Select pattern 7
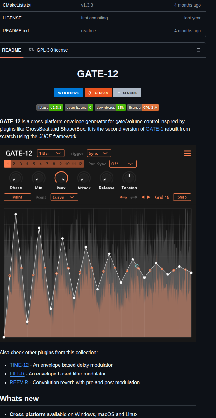 tap(47, 164)
